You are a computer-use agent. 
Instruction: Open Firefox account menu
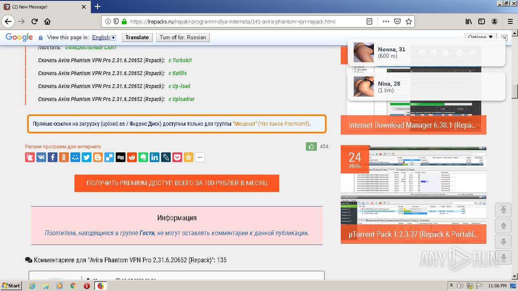[495, 21]
